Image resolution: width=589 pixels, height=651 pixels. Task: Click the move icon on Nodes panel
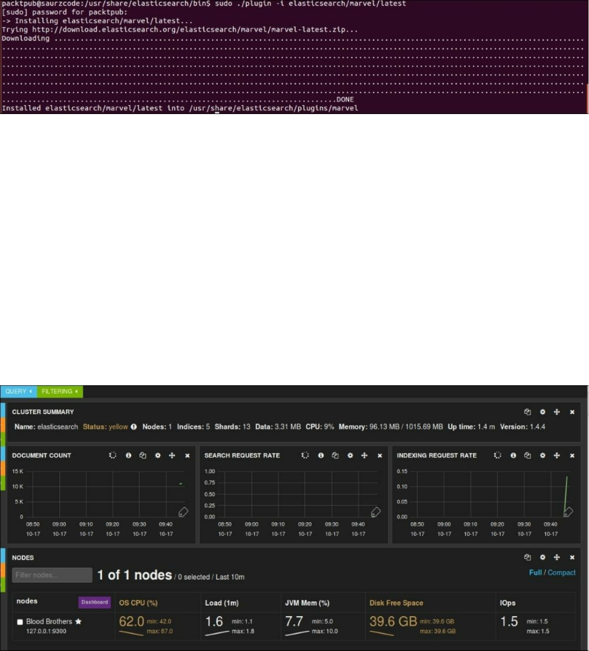(x=557, y=558)
